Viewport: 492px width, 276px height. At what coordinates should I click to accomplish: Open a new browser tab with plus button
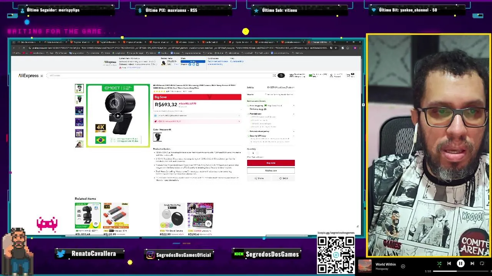click(335, 42)
